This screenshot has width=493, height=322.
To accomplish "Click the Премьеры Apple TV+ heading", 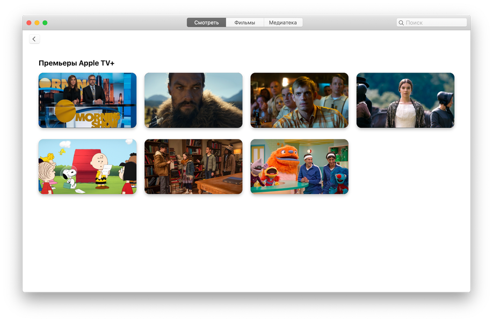I will click(x=76, y=63).
